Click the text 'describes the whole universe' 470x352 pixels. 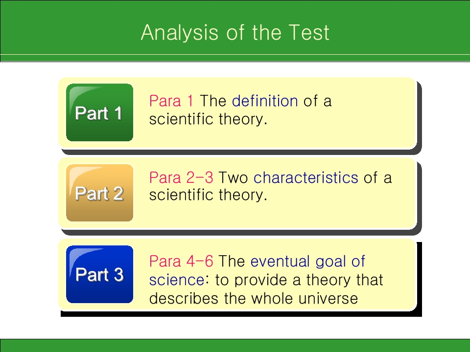point(254,298)
